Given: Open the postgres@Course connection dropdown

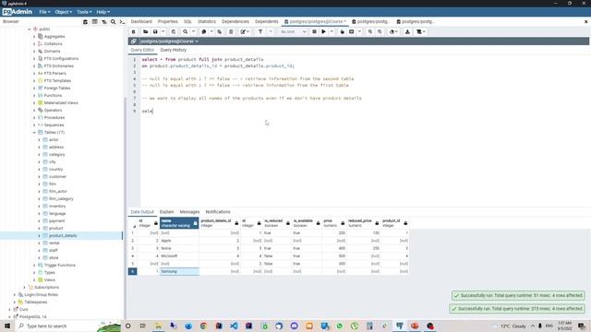Looking at the screenshot, I should (x=169, y=41).
